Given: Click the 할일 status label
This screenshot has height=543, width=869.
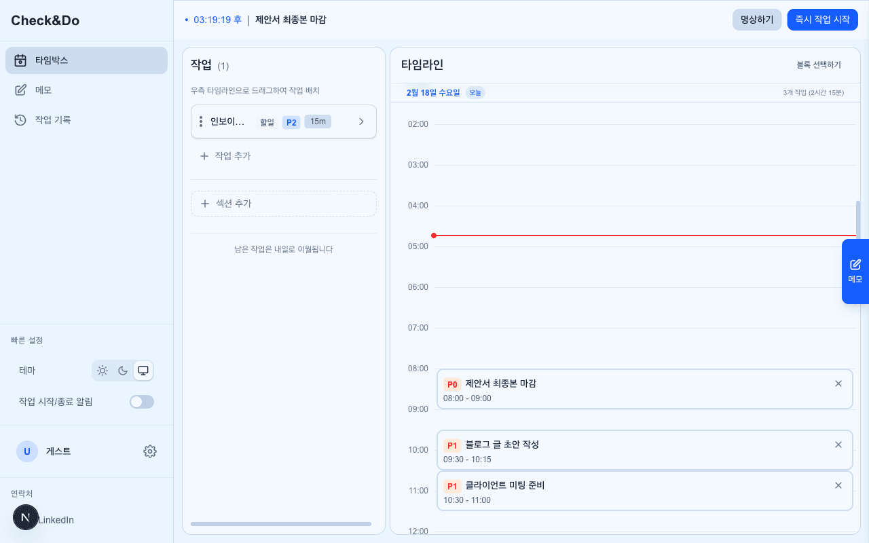Looking at the screenshot, I should [267, 122].
